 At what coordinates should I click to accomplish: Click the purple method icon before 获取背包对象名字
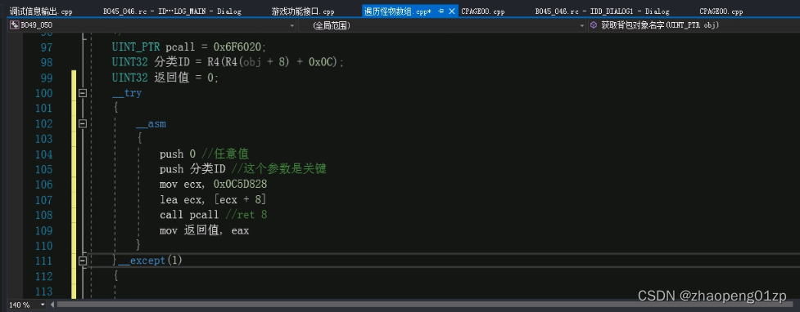point(594,25)
